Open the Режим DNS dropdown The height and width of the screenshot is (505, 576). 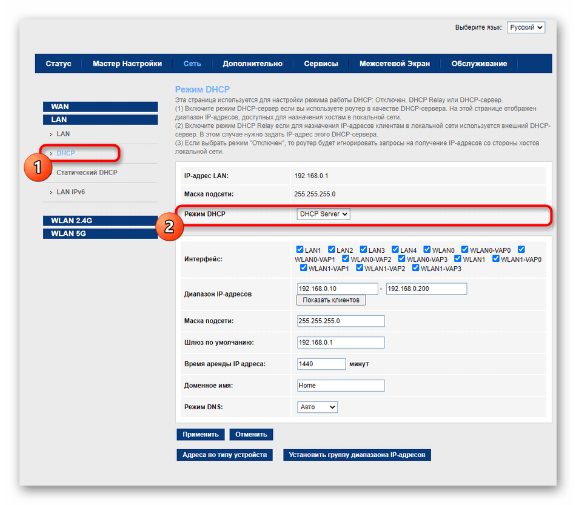pyautogui.click(x=317, y=407)
